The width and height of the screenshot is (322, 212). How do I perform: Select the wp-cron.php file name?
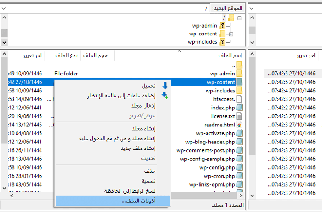[x=219, y=176]
